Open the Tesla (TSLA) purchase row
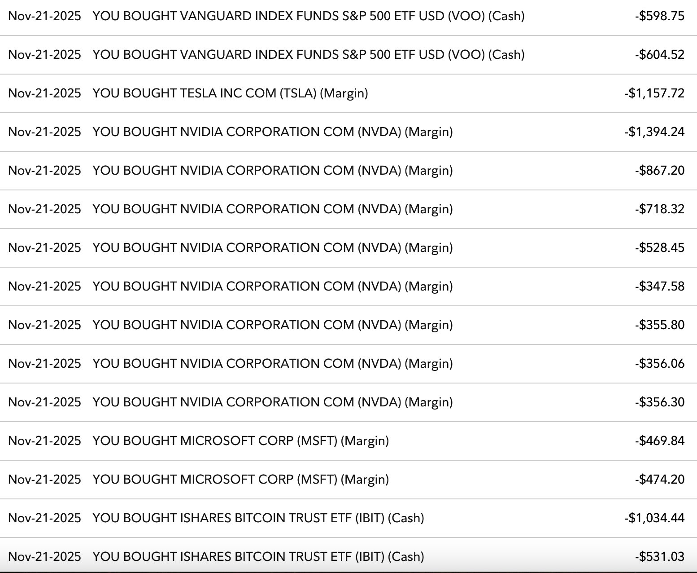Screen dimensions: 697x573 230,93
